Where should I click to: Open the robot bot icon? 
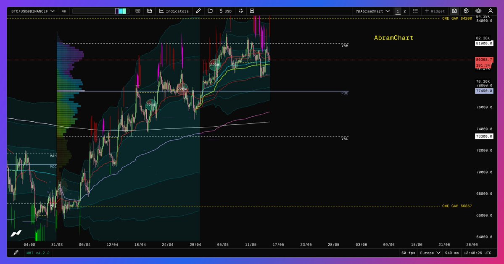click(478, 11)
